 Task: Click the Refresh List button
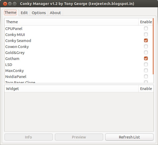pyautogui.click(x=129, y=137)
